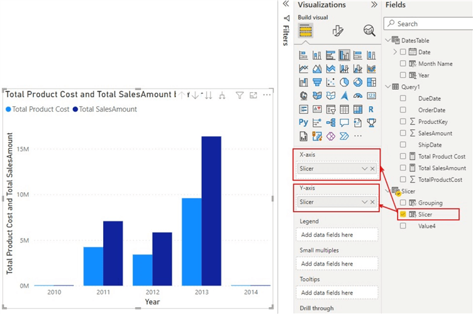473x314 pixels.
Task: Remove Slicer field from X-axis
Action: pyautogui.click(x=372, y=168)
